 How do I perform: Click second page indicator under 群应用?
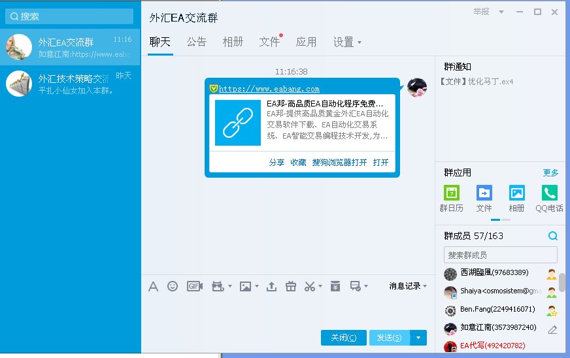pos(506,220)
